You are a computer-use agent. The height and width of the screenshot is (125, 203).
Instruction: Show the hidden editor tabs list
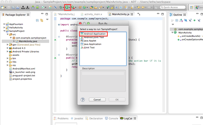[139, 14]
